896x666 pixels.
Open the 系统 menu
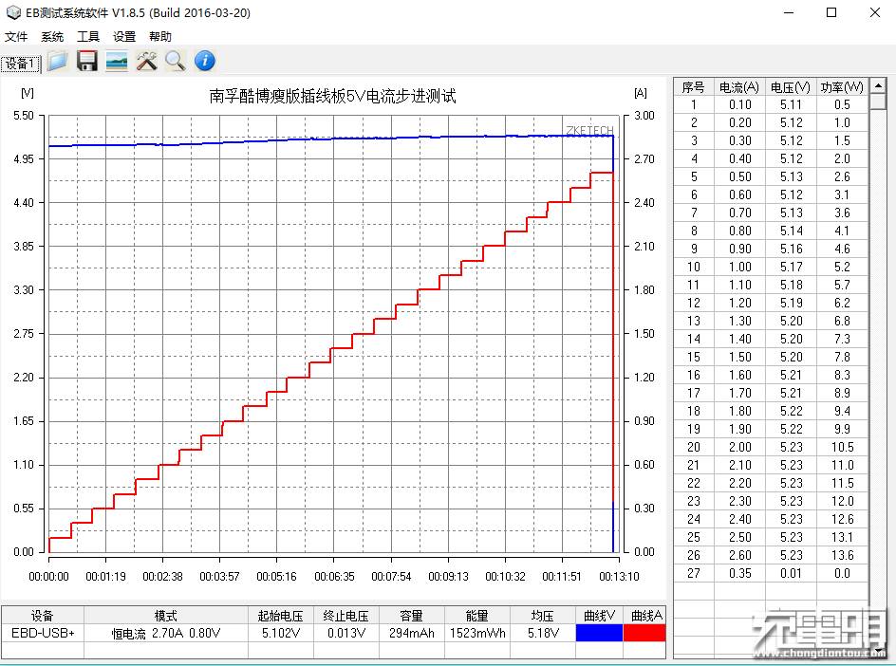tap(52, 37)
